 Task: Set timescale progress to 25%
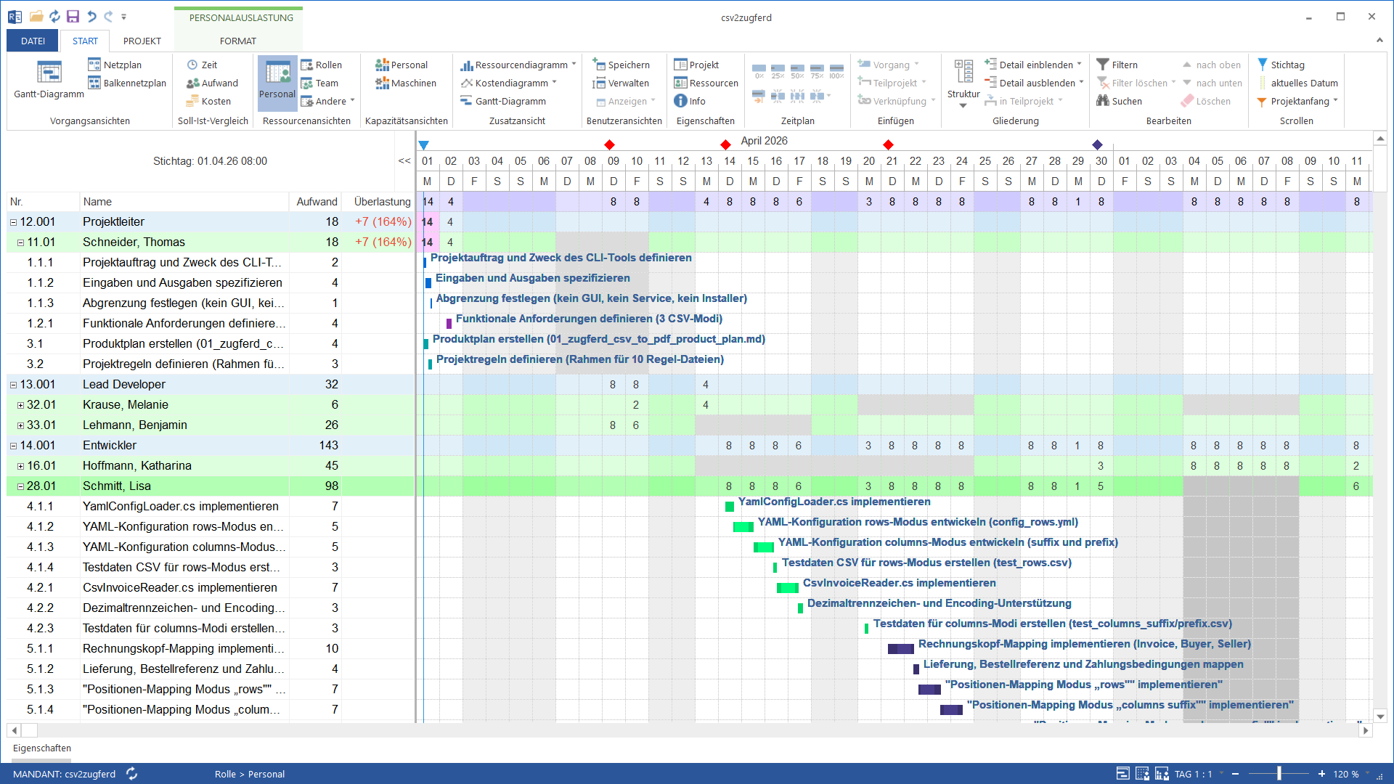point(778,71)
